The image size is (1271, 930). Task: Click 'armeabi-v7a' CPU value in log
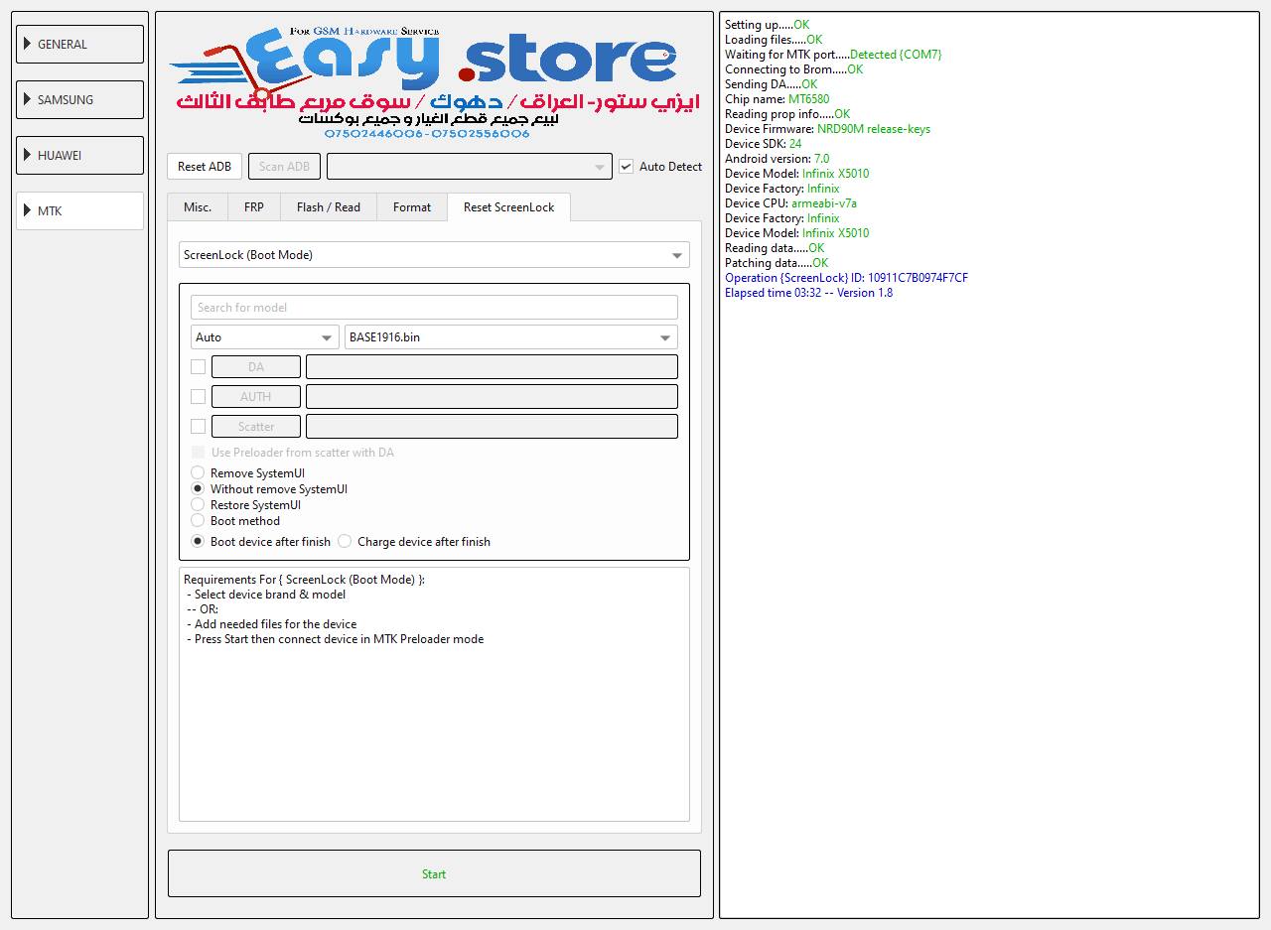point(824,203)
